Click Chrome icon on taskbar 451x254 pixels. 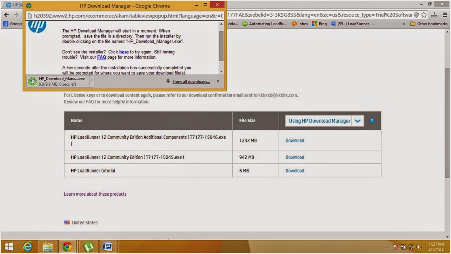[67, 247]
